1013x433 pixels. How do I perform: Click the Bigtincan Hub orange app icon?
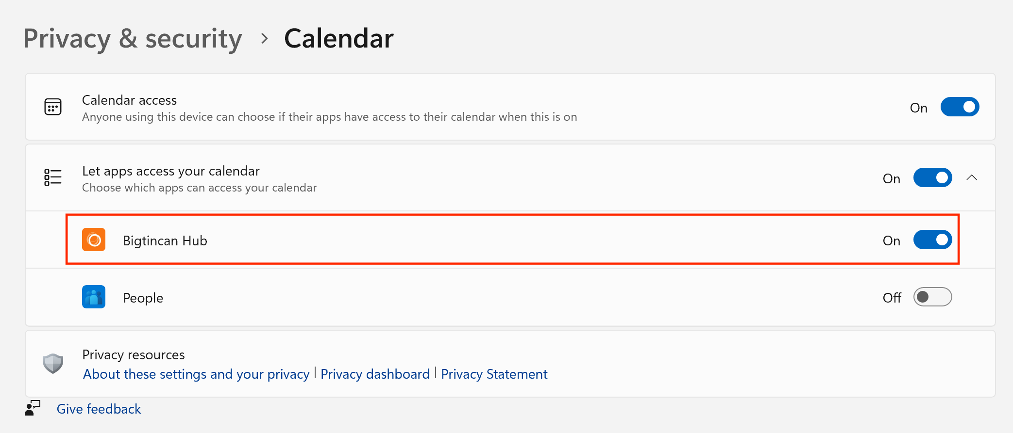coord(94,240)
